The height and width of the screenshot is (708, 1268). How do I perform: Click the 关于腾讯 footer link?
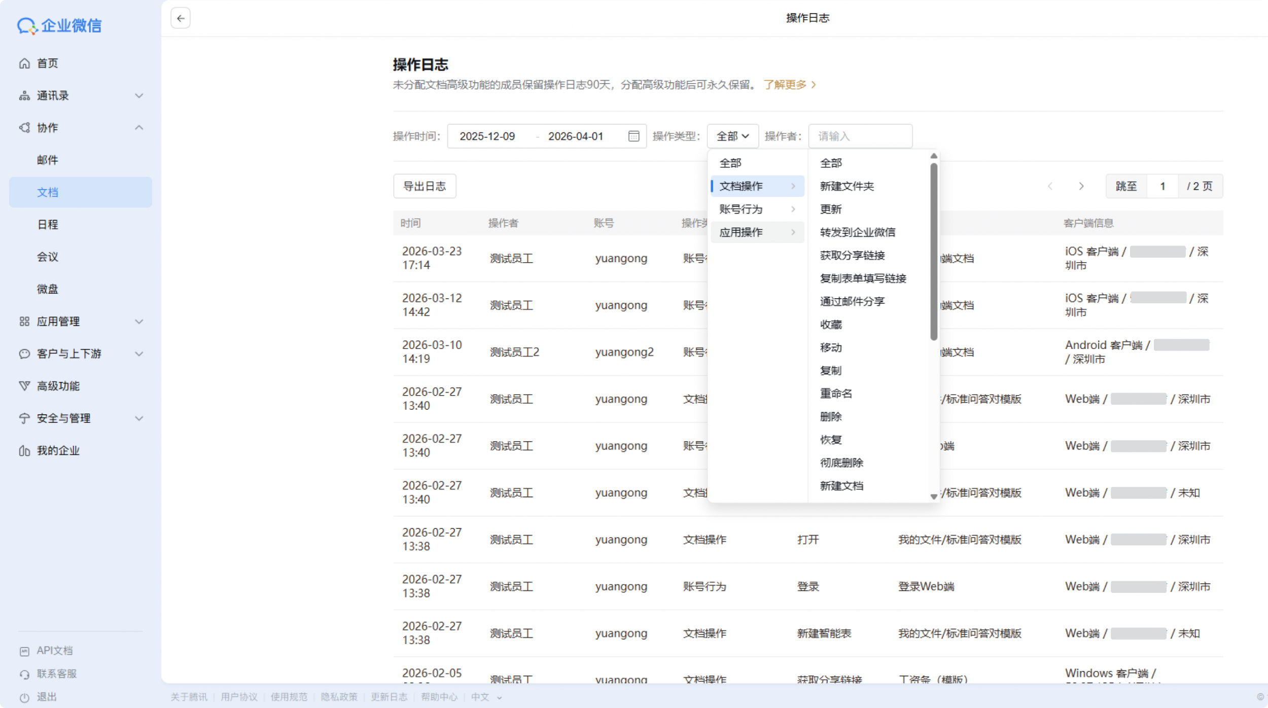[189, 697]
